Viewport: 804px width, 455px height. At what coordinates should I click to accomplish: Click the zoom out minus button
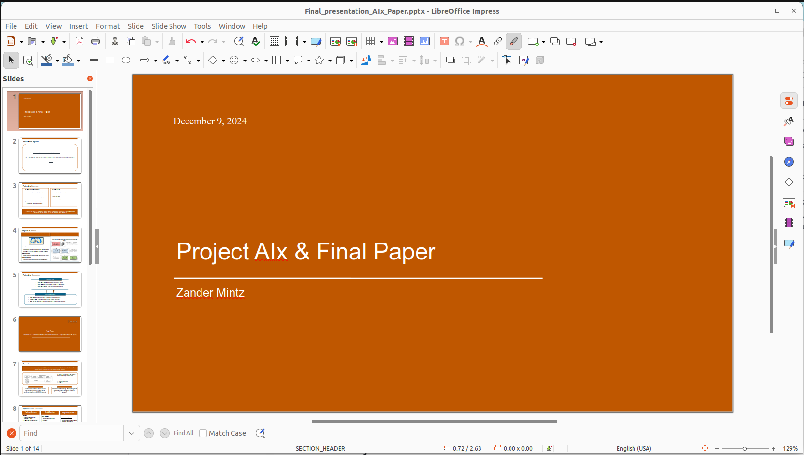[717, 449]
